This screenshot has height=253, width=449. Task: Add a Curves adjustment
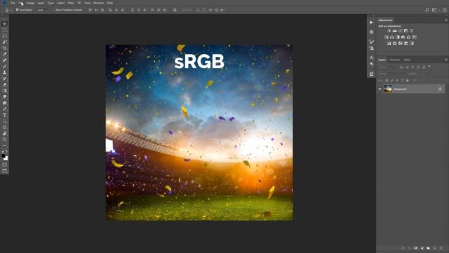pyautogui.click(x=401, y=31)
